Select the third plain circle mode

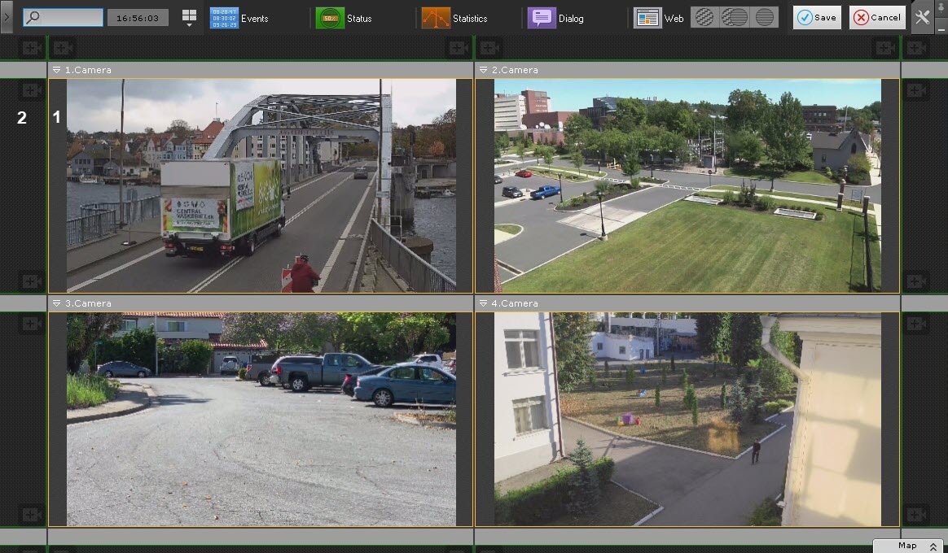click(x=765, y=17)
